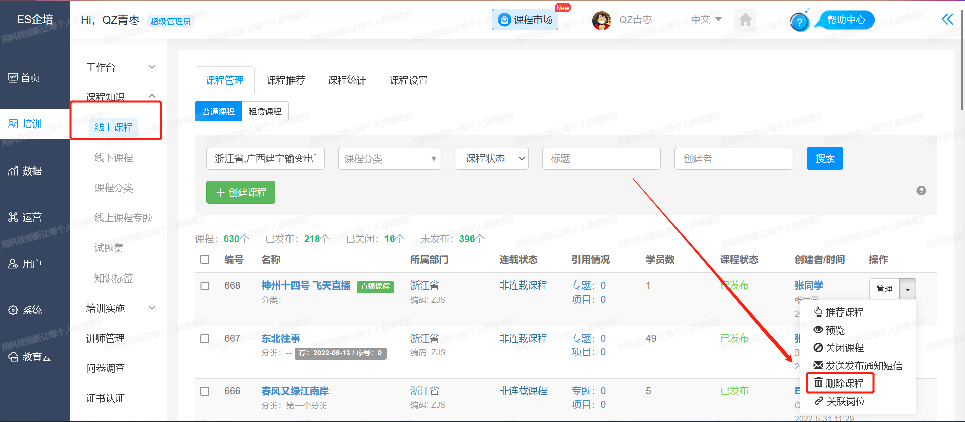Switch to the 租赁课程 tab
Image resolution: width=965 pixels, height=422 pixels.
tap(265, 111)
